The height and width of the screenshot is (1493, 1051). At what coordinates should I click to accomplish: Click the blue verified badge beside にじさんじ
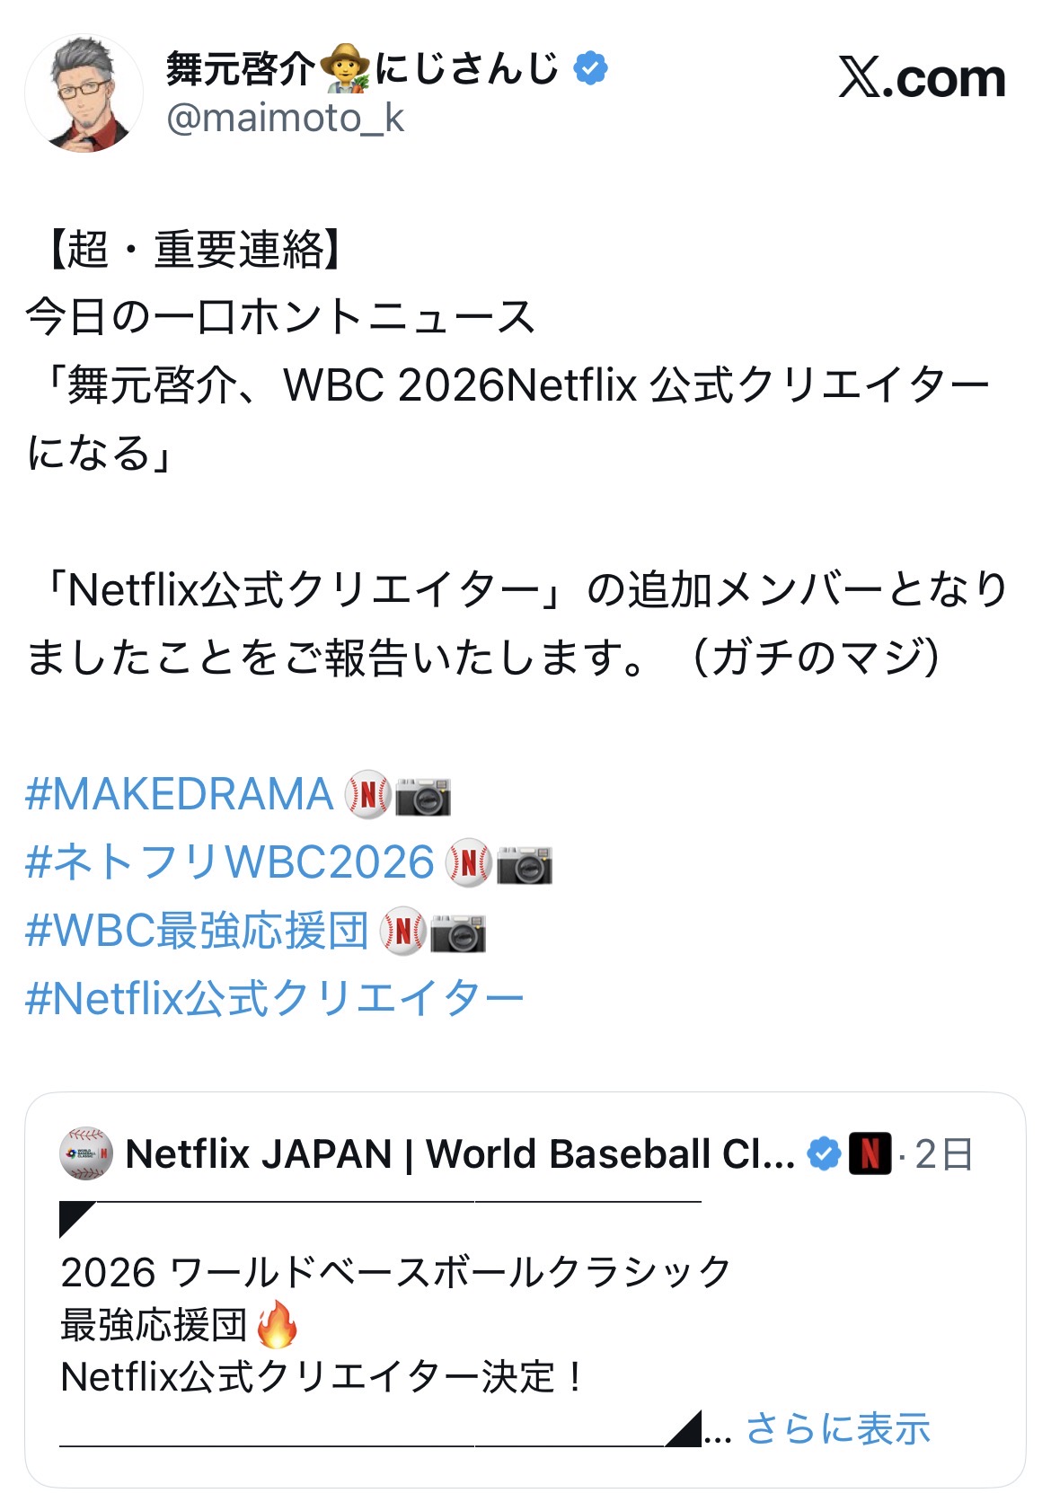point(590,68)
